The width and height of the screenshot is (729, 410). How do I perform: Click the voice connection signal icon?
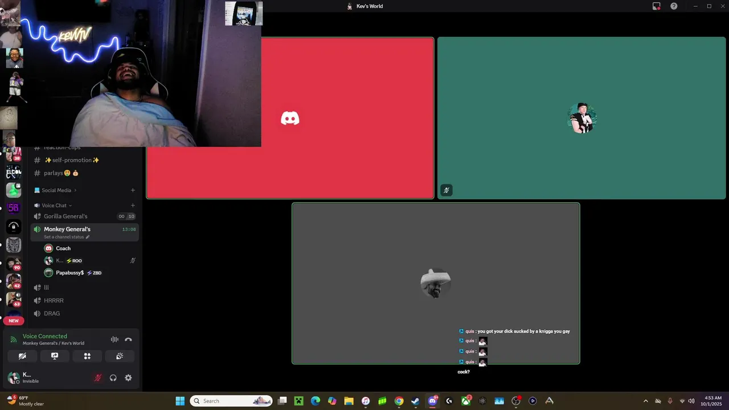[x=14, y=339]
